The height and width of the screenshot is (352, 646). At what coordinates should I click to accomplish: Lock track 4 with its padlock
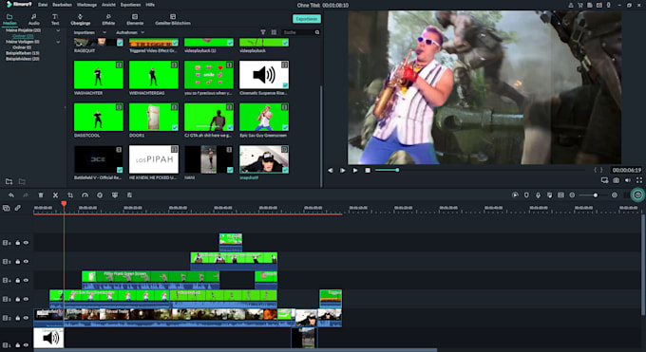[x=18, y=280]
